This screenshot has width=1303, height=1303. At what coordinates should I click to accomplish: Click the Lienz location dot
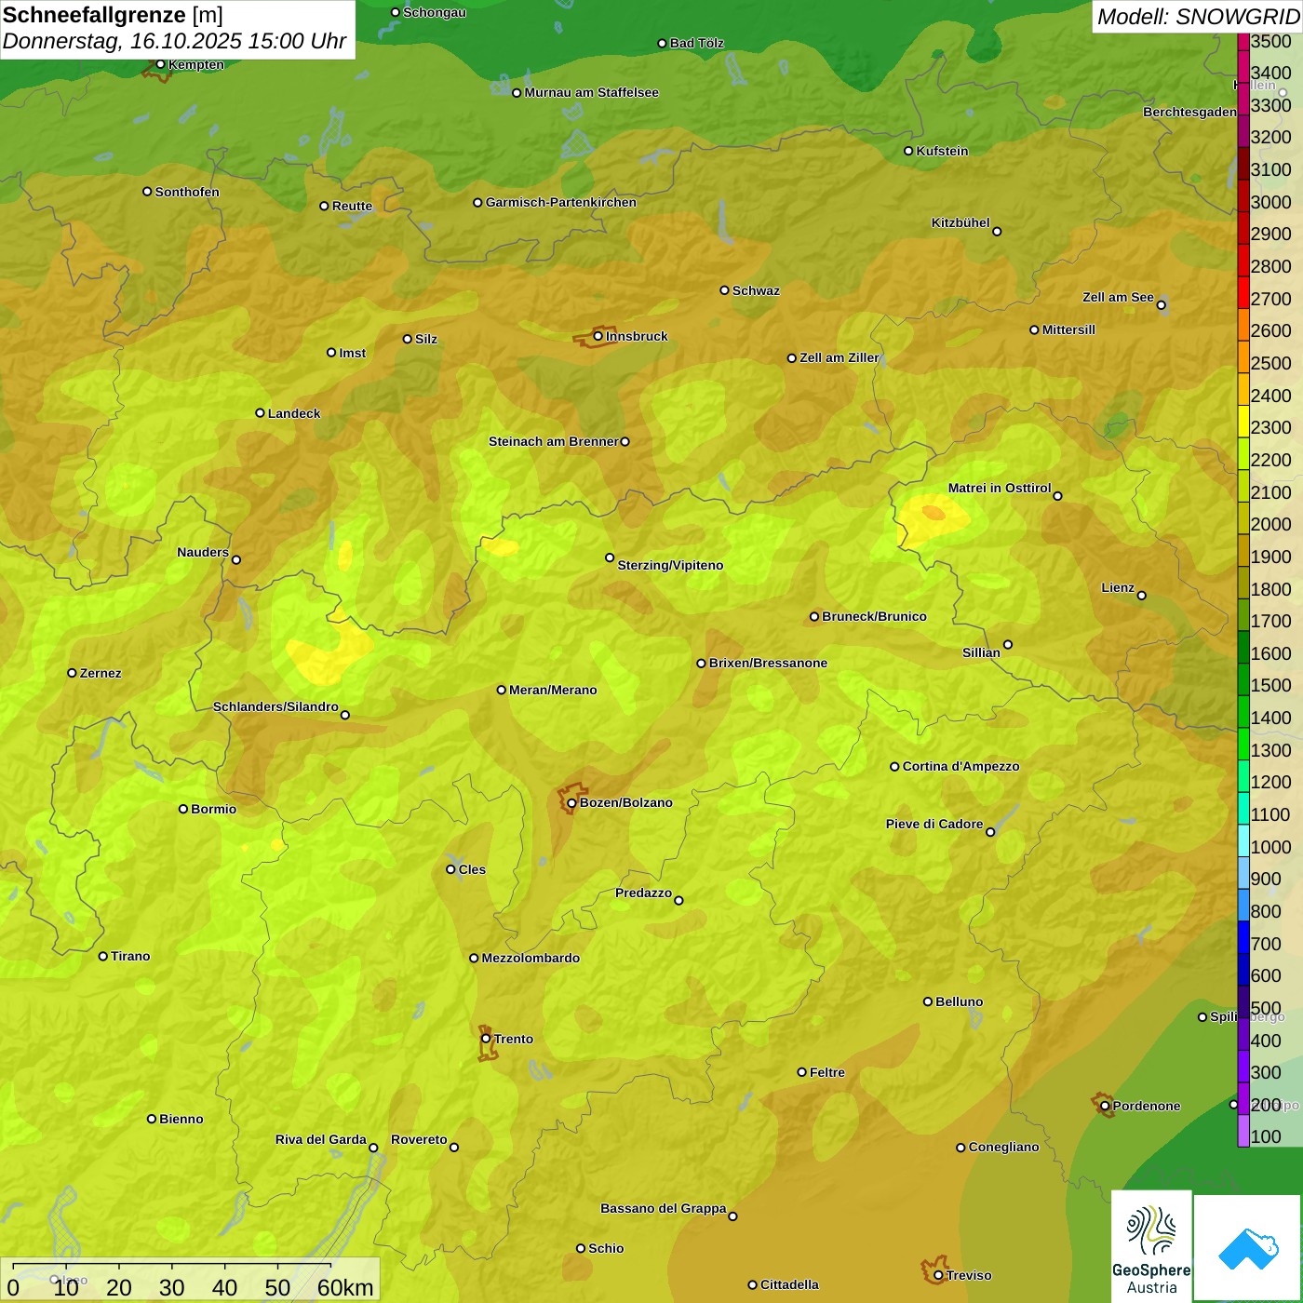pos(1142,596)
